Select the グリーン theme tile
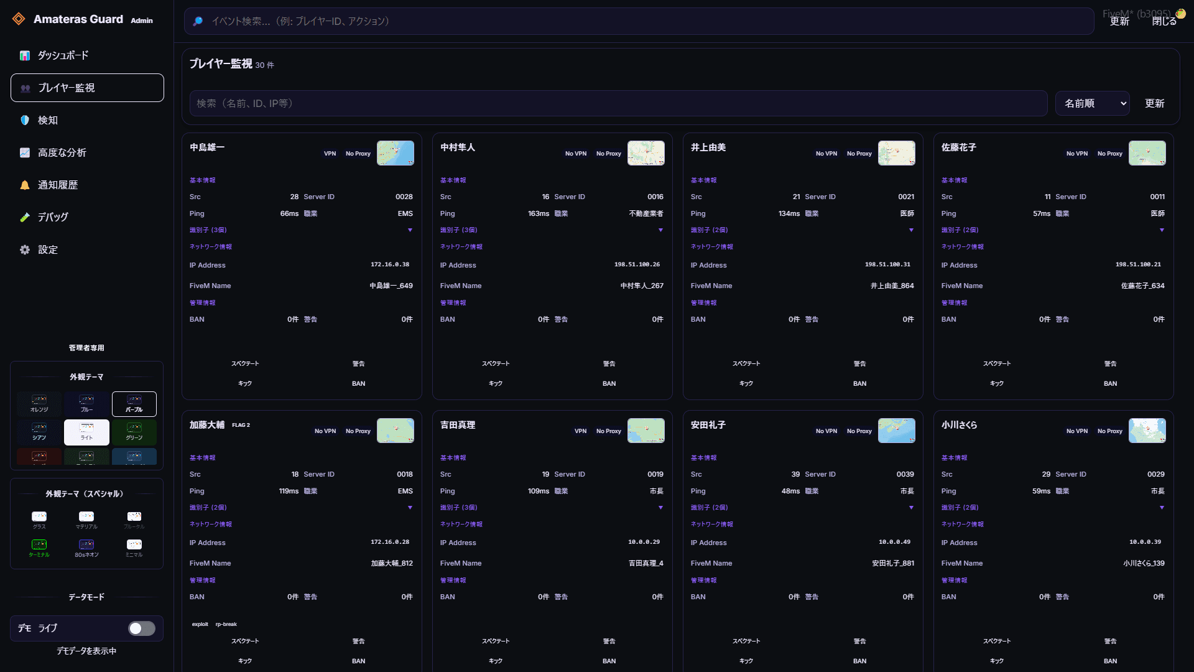1194x672 pixels. (134, 432)
